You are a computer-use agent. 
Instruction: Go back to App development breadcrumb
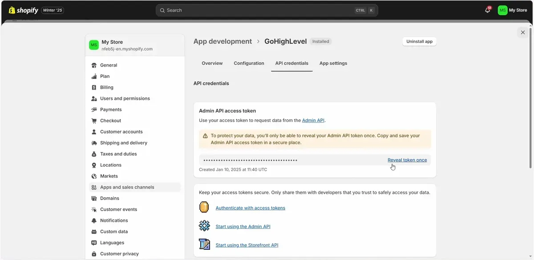[222, 41]
